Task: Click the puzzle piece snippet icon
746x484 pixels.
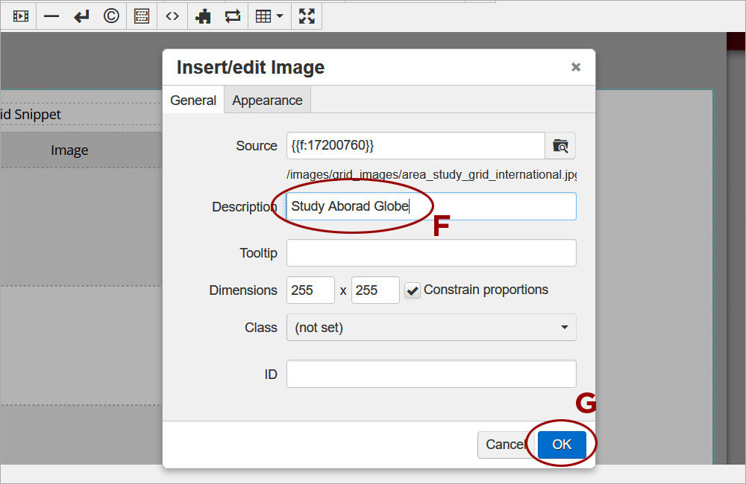Action: (203, 16)
